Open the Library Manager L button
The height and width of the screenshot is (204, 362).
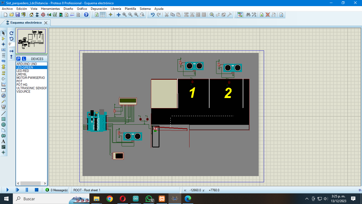24,59
